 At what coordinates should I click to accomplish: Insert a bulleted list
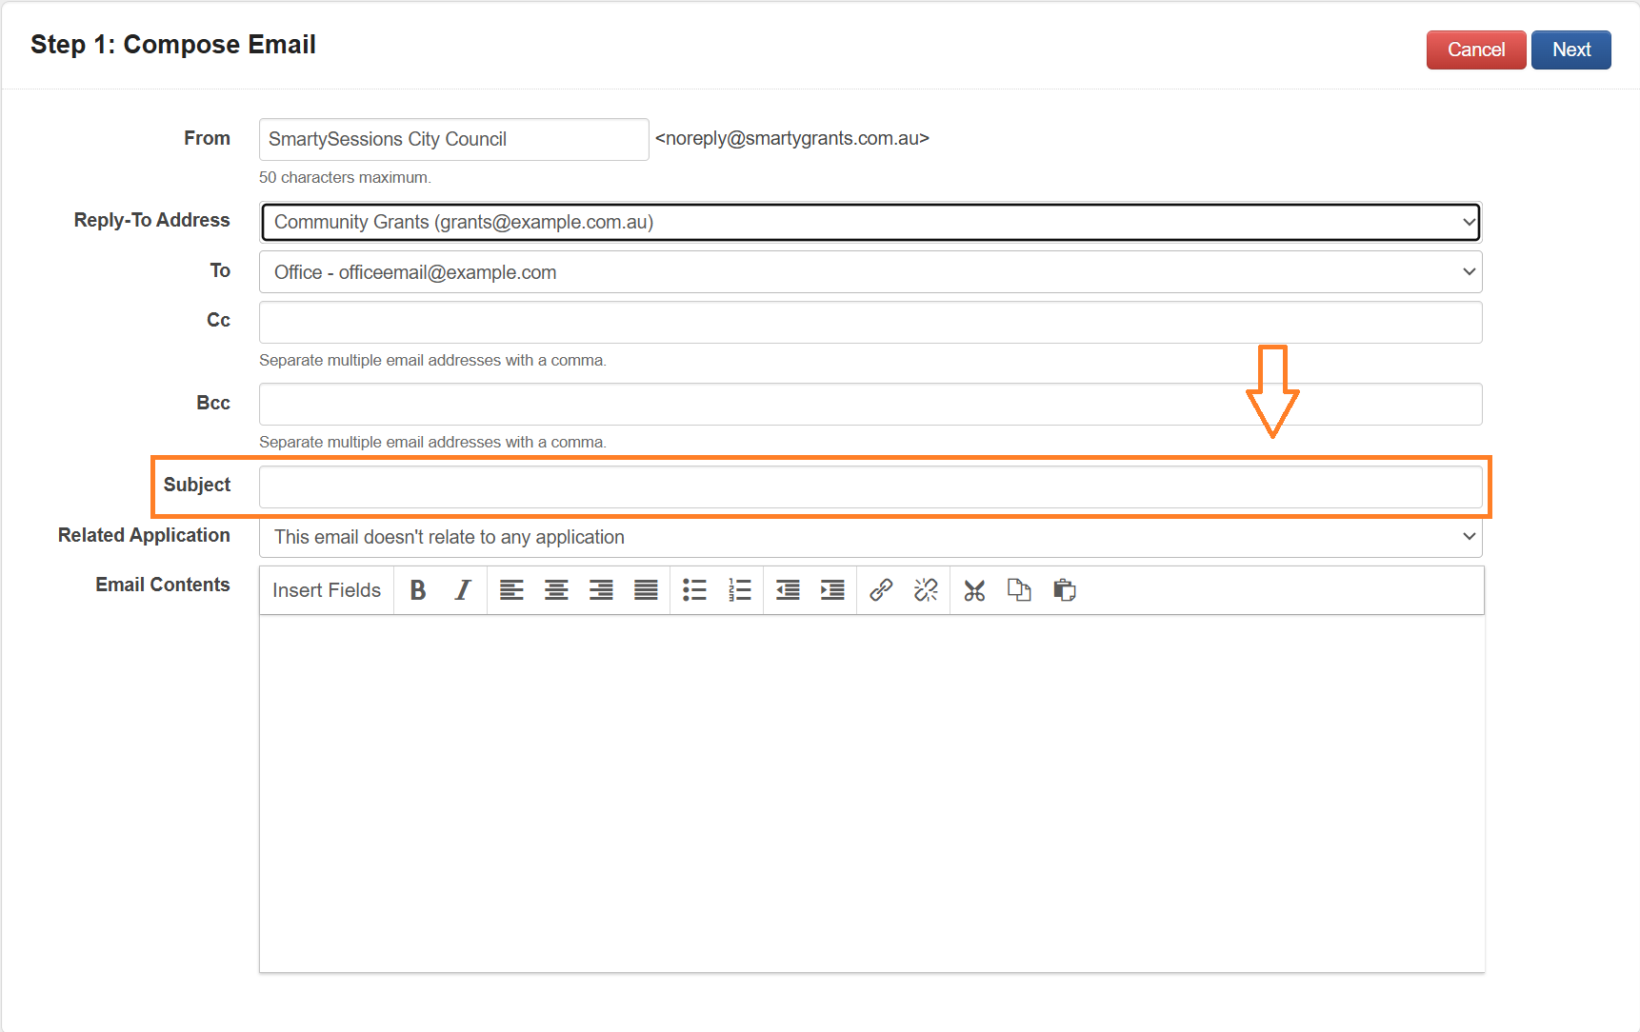[x=694, y=590]
